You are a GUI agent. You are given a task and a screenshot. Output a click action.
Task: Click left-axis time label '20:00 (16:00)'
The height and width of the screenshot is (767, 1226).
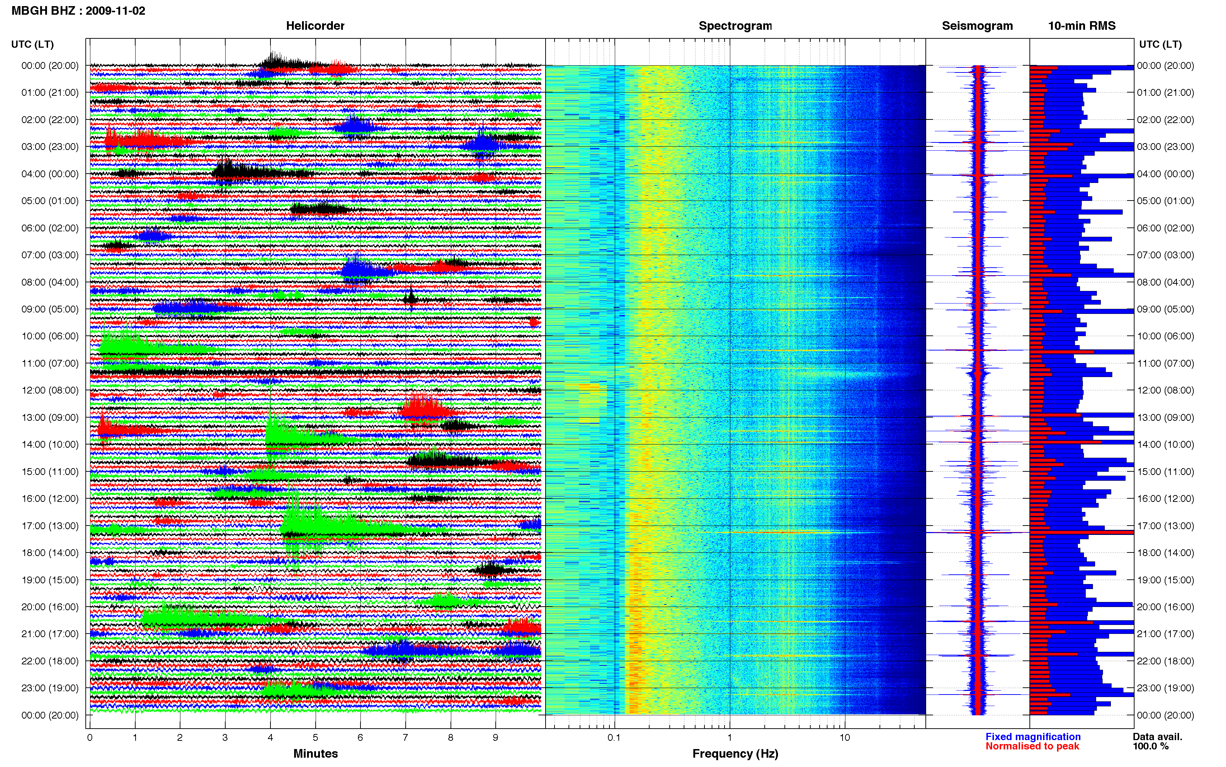point(50,607)
